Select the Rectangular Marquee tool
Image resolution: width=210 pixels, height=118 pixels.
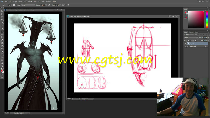2,14
